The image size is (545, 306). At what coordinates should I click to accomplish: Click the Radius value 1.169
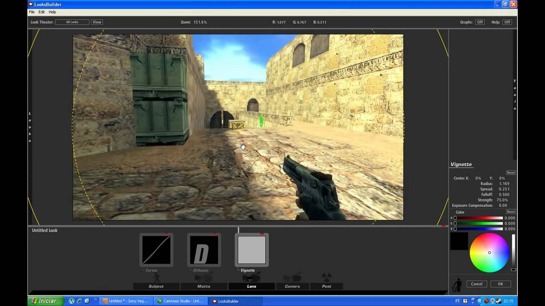pyautogui.click(x=504, y=184)
